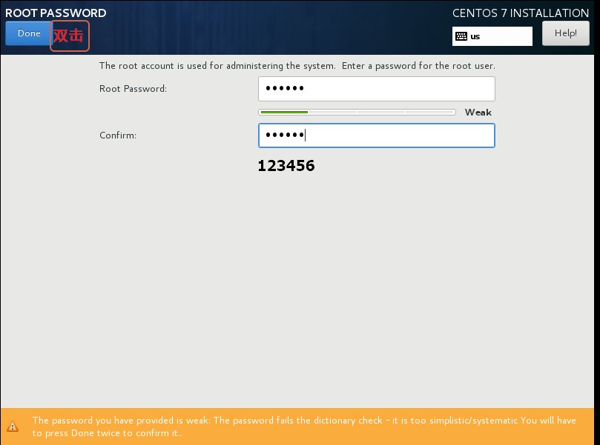This screenshot has width=600, height=445.
Task: Click the root account description text
Action: [297, 66]
